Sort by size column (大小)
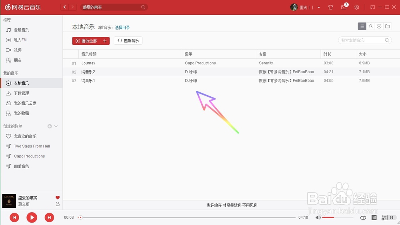The height and width of the screenshot is (225, 400). (x=362, y=54)
